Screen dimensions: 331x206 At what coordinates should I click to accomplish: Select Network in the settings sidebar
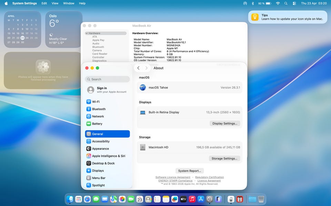(107, 116)
